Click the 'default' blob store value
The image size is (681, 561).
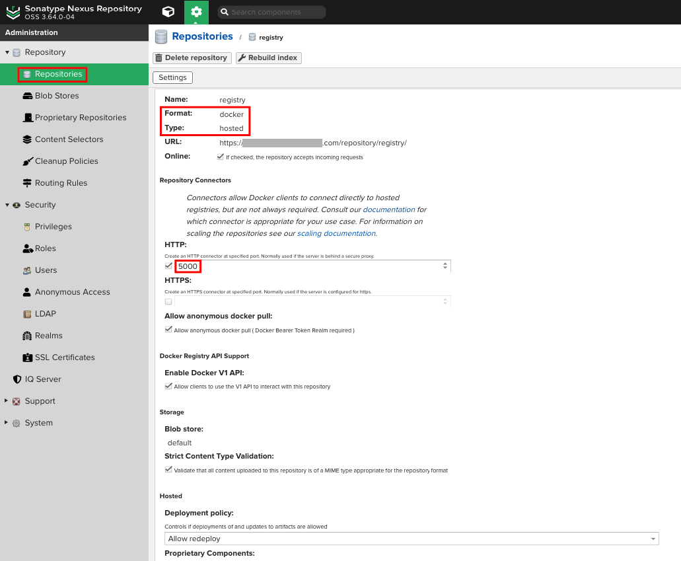180,443
